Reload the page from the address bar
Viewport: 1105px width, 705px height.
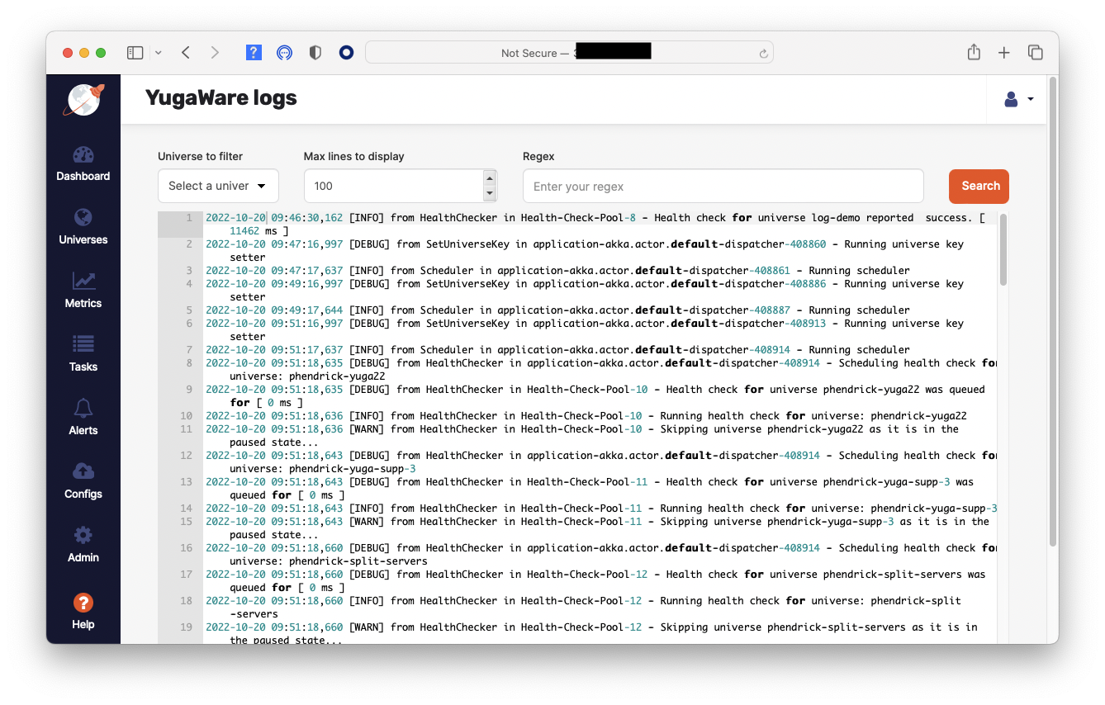pos(763,53)
